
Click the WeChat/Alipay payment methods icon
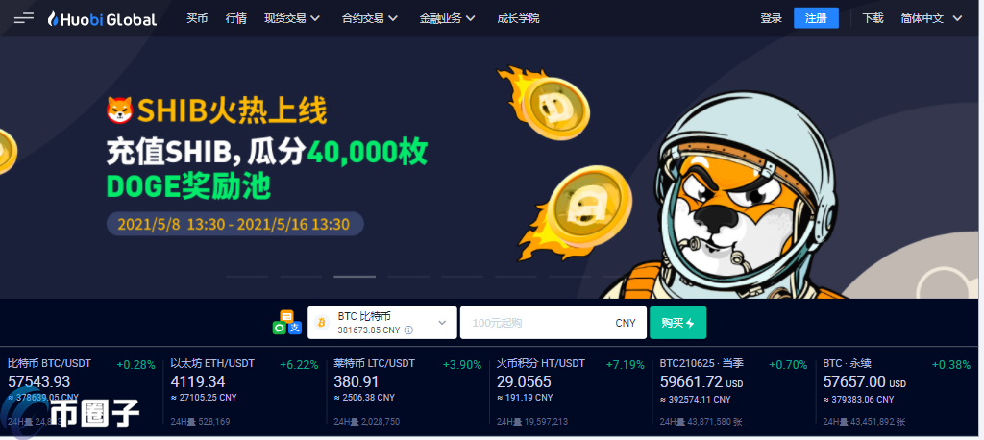287,322
